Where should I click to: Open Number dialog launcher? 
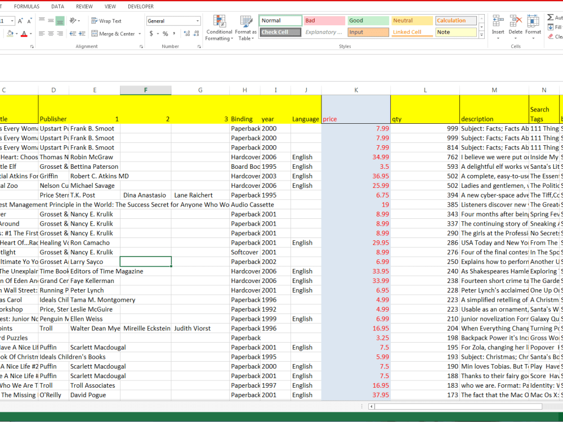point(199,47)
